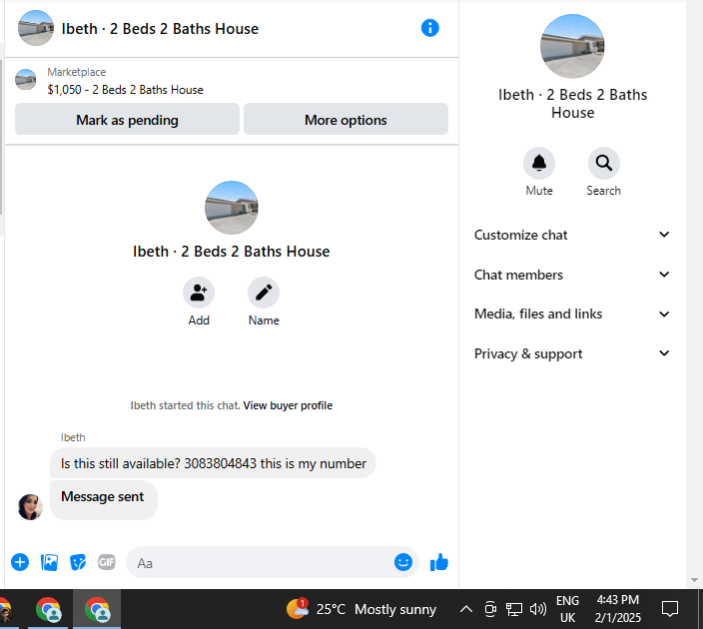This screenshot has height=629, width=703.
Task: Click the ENG UK language indicator
Action: 567,609
